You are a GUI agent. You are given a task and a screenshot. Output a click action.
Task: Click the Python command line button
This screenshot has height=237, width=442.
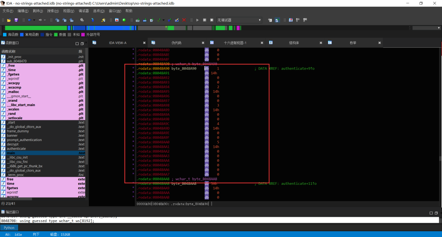coord(9,228)
